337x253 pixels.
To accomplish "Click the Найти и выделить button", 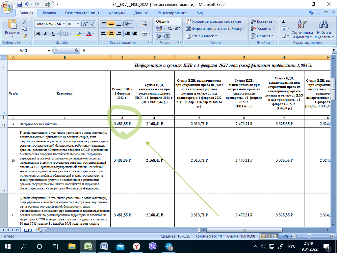I will pyautogui.click(x=324, y=30).
